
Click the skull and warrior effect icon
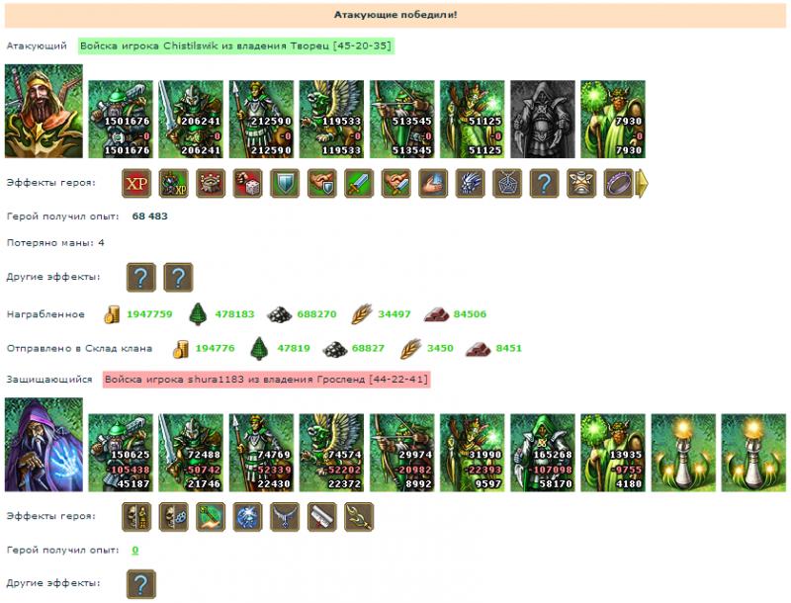point(136,517)
